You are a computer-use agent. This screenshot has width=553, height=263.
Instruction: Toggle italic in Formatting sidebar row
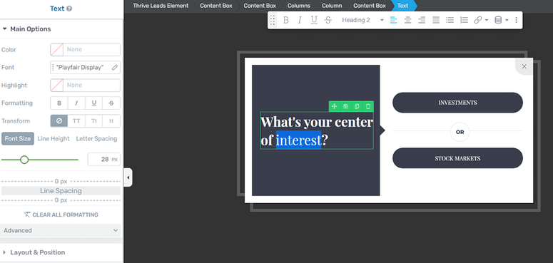point(76,103)
